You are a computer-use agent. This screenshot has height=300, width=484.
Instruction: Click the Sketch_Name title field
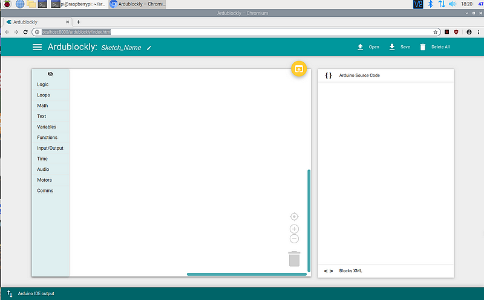pos(121,48)
